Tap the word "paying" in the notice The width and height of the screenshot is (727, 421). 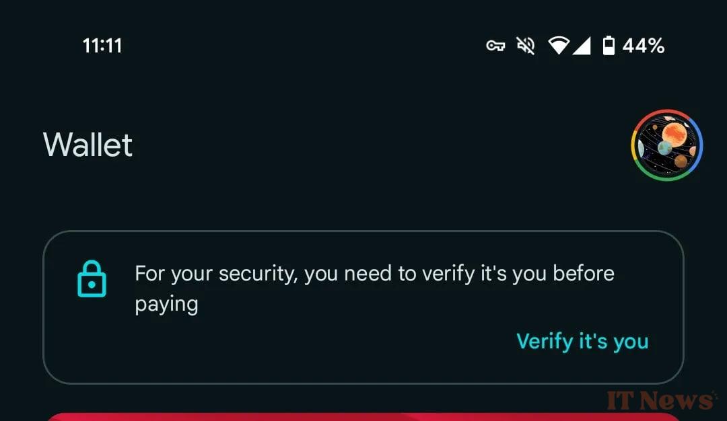coord(166,305)
